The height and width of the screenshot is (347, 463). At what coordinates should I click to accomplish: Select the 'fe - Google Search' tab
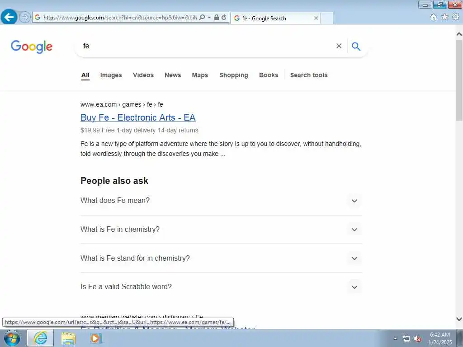[x=275, y=18]
